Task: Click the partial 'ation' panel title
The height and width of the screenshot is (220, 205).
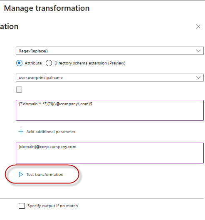Action: click(9, 27)
